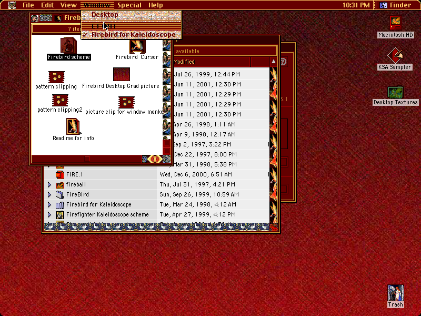This screenshot has width=421, height=316.
Task: Click the close box of the Firebird window
Action: coord(35,18)
